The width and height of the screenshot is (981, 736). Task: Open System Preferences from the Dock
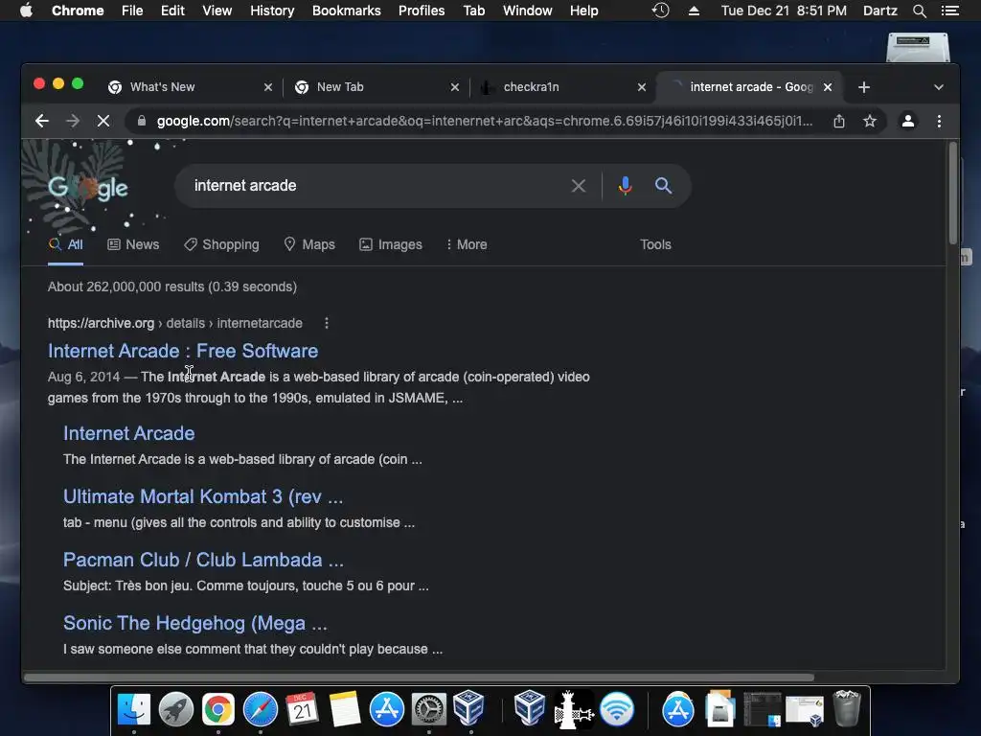tap(428, 710)
